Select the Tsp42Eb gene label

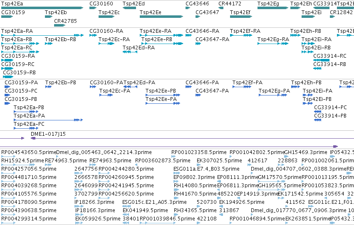pos(56,12)
